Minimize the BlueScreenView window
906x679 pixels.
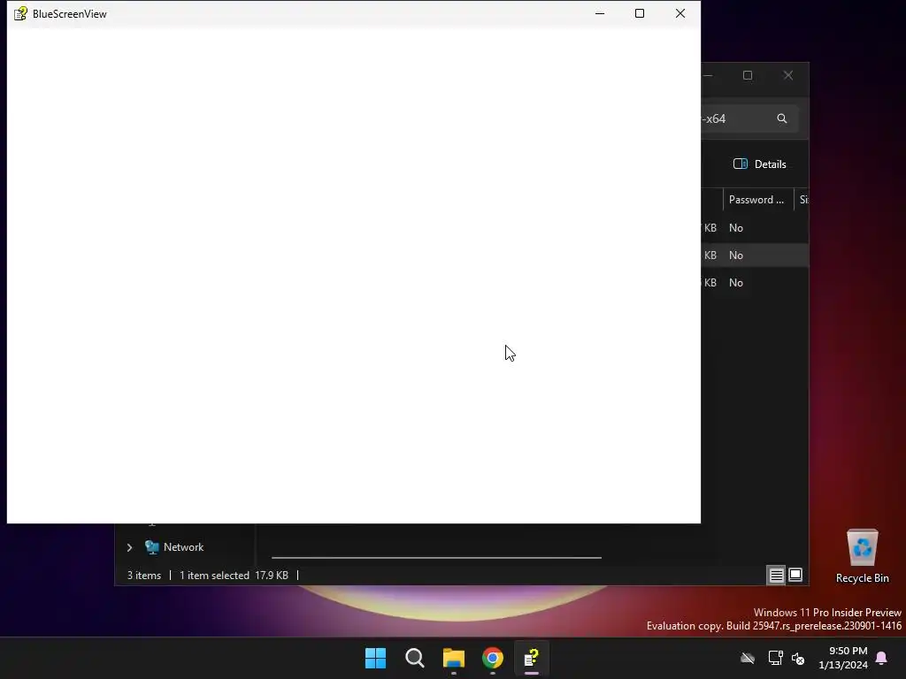click(600, 13)
